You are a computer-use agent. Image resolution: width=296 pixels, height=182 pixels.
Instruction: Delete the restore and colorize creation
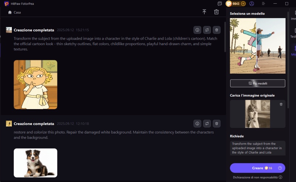[x=216, y=124]
